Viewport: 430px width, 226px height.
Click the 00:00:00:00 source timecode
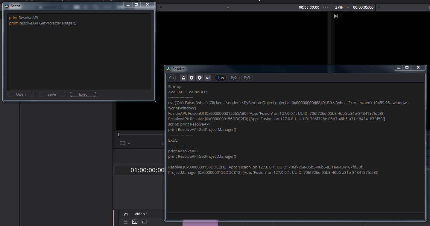[x=309, y=7]
